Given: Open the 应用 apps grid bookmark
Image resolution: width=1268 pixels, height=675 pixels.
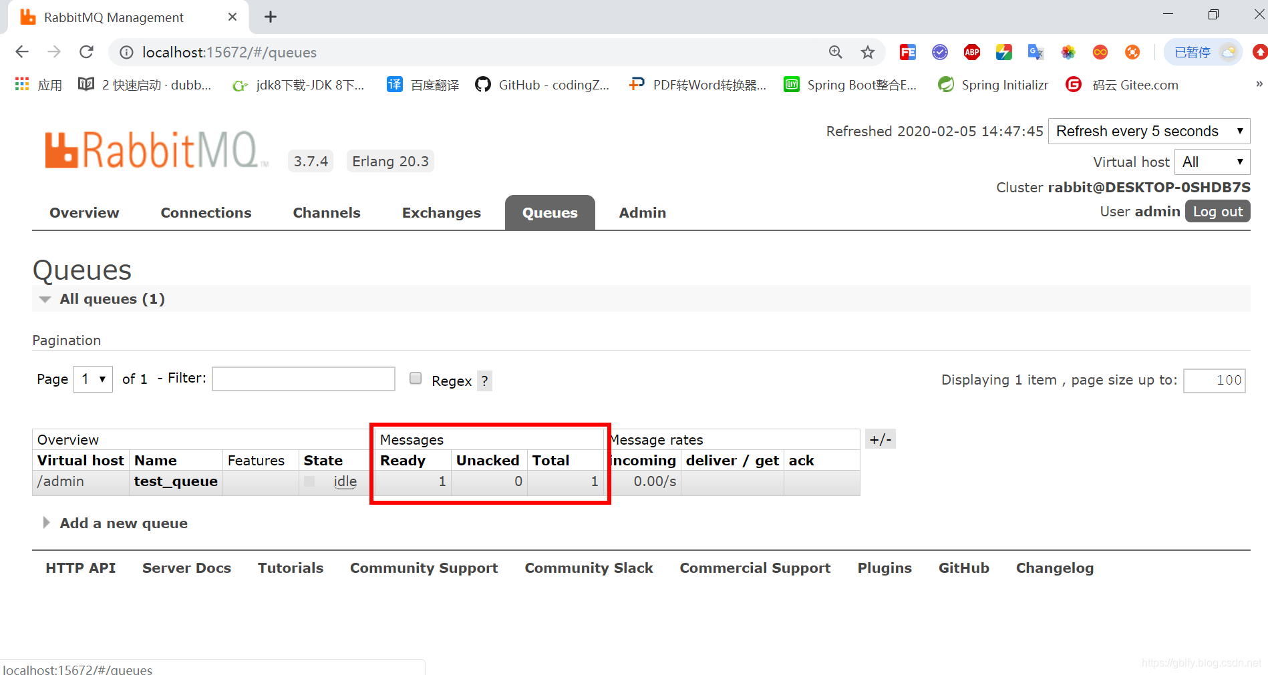Looking at the screenshot, I should click(38, 85).
